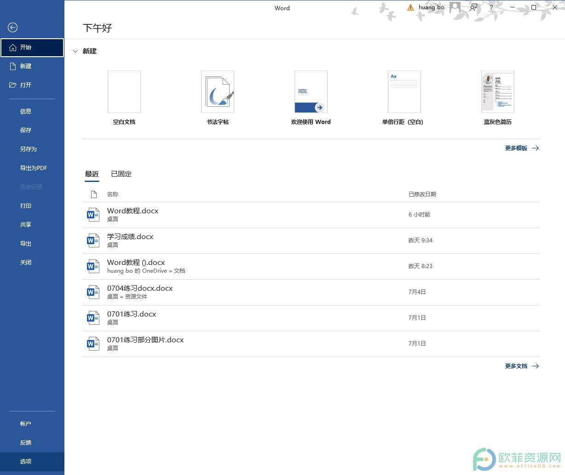565x475 pixels.
Task: Click the back arrow icon
Action: tap(13, 28)
